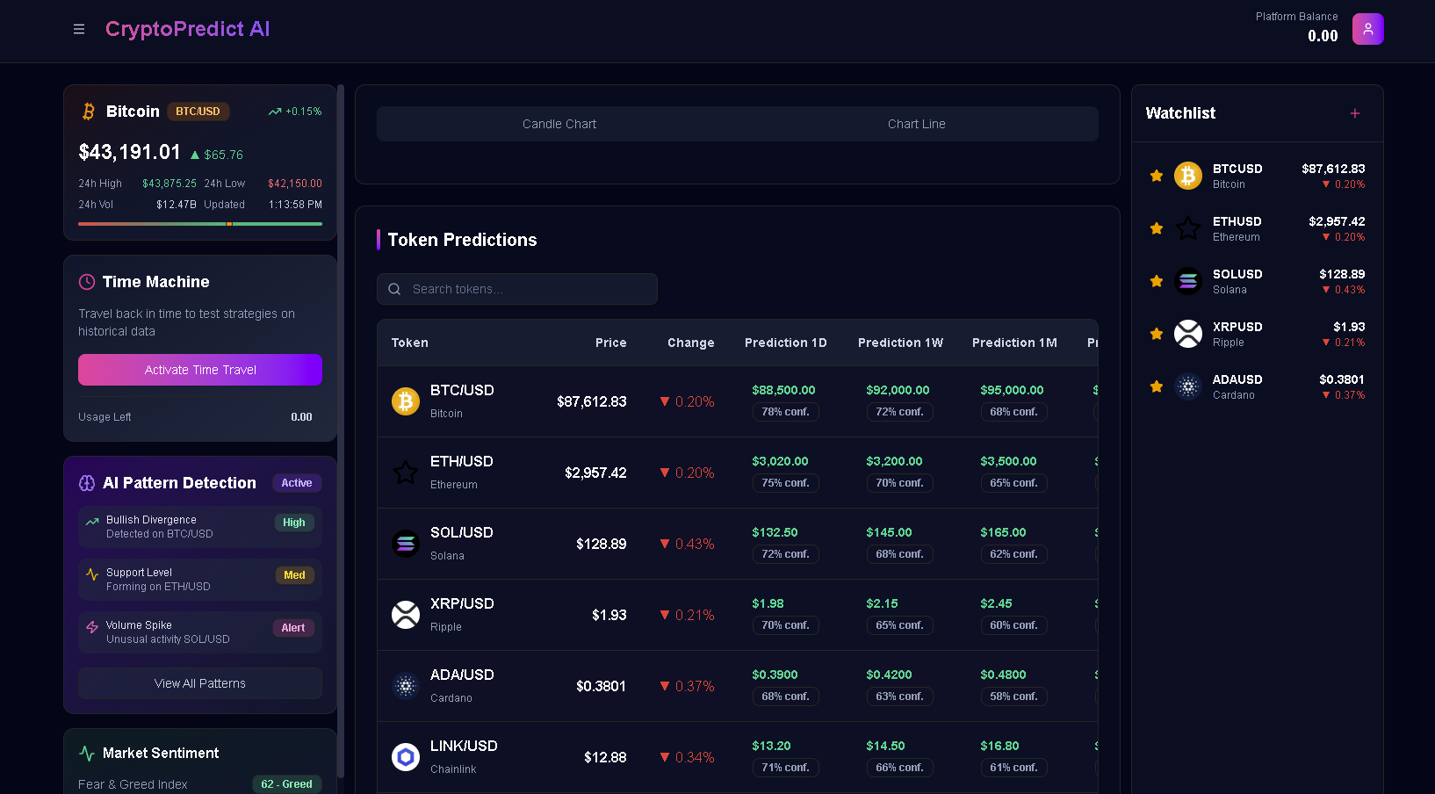This screenshot has height=794, width=1435.
Task: Click the BTC/USD pair badge
Action: coord(198,112)
